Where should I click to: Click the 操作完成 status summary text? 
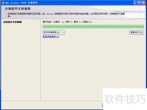click(x=67, y=22)
